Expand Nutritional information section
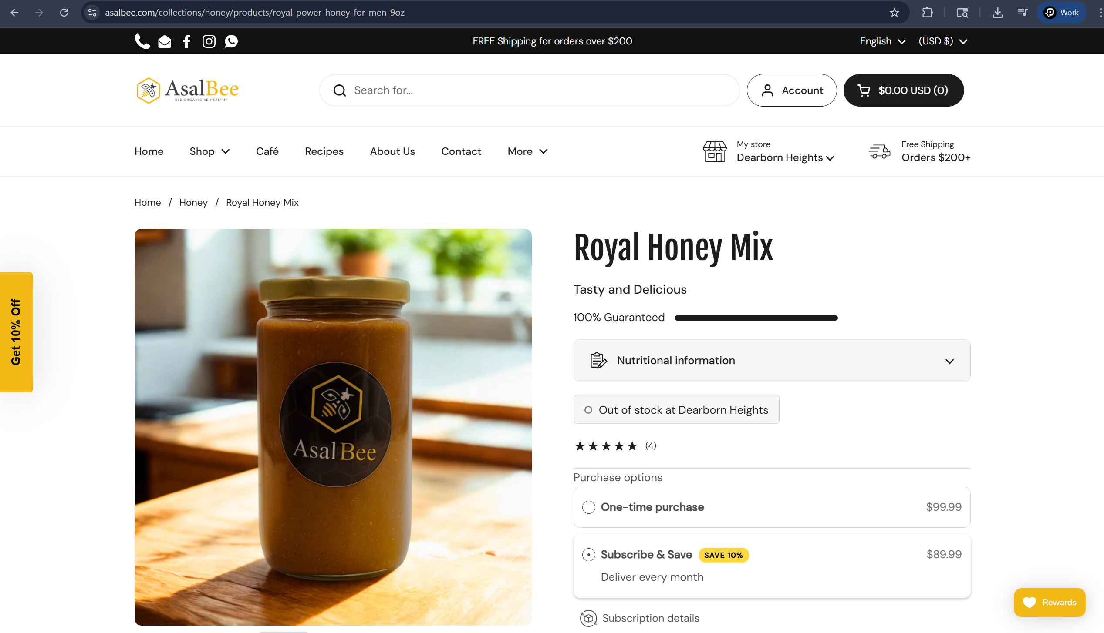Screen dimensions: 1104x633 [x=772, y=361]
